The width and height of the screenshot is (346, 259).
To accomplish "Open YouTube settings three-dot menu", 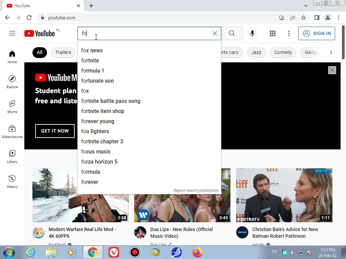I will pyautogui.click(x=289, y=33).
